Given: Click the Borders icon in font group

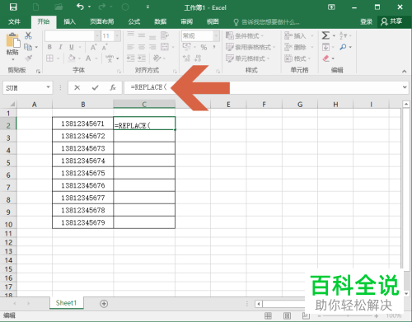Looking at the screenshot, I should coord(49,58).
